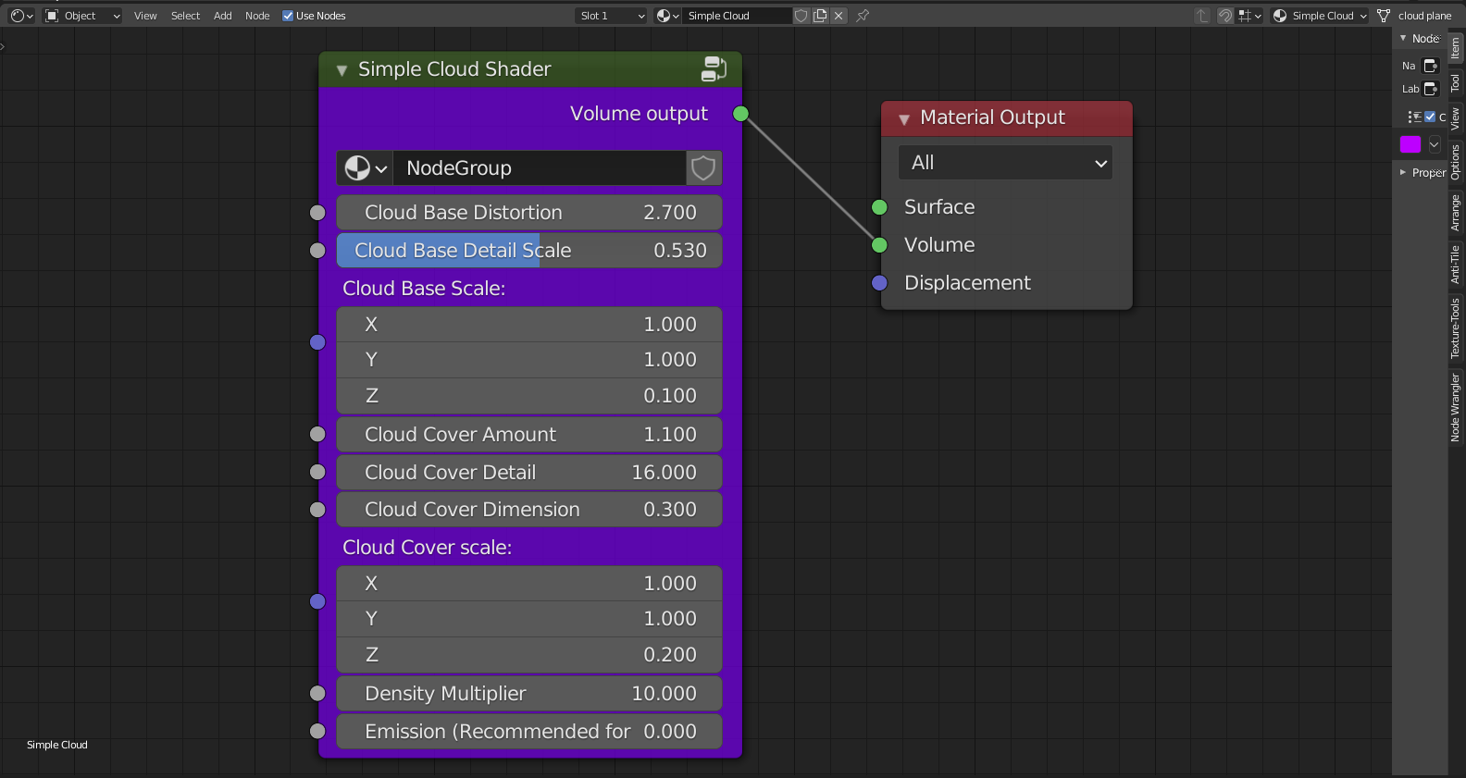Click the Cloud Base Detail Scale slider
This screenshot has width=1466, height=778.
[x=529, y=251]
